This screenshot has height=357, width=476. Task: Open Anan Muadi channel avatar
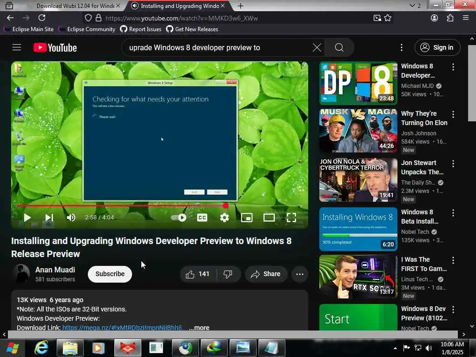tap(20, 273)
